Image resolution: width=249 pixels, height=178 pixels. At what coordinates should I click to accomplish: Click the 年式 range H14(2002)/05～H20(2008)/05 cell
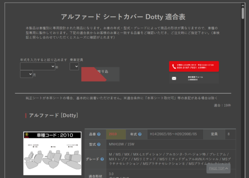pyautogui.click(x=176, y=134)
